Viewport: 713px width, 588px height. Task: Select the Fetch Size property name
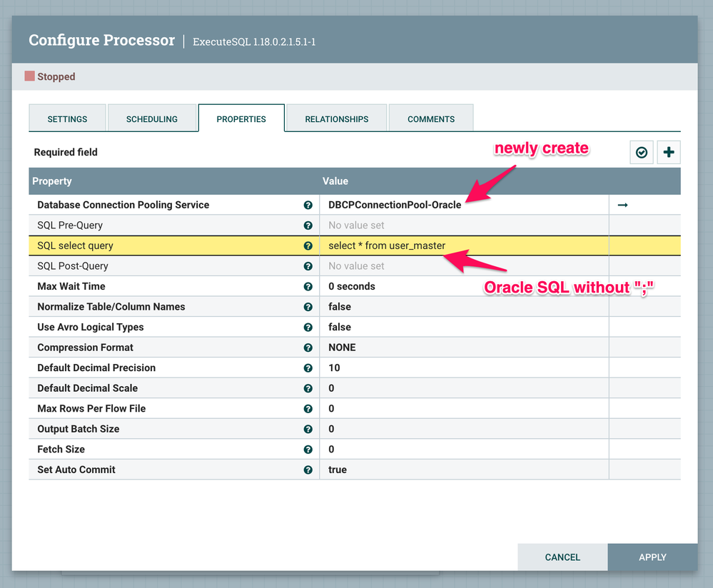coord(61,450)
